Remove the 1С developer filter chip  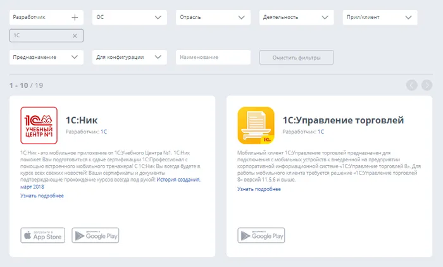pos(75,36)
